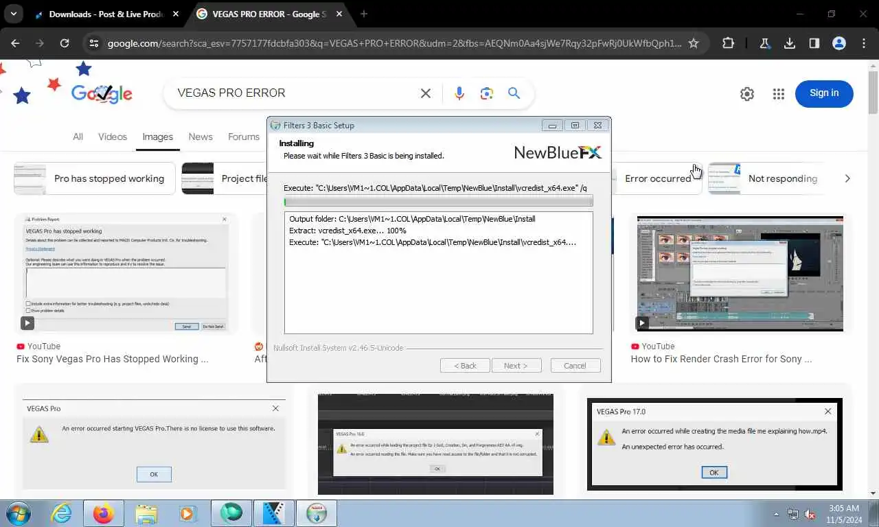879x527 pixels.
Task: Open Chrome Labs flask icon
Action: click(764, 43)
